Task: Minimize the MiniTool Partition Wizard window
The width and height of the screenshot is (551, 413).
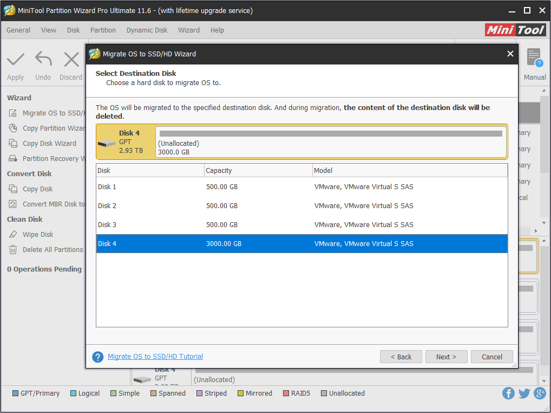Action: (512, 11)
